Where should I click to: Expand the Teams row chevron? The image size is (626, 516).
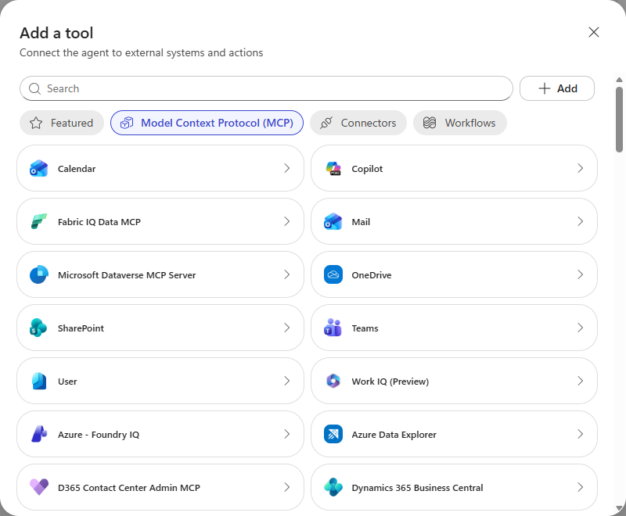point(581,328)
